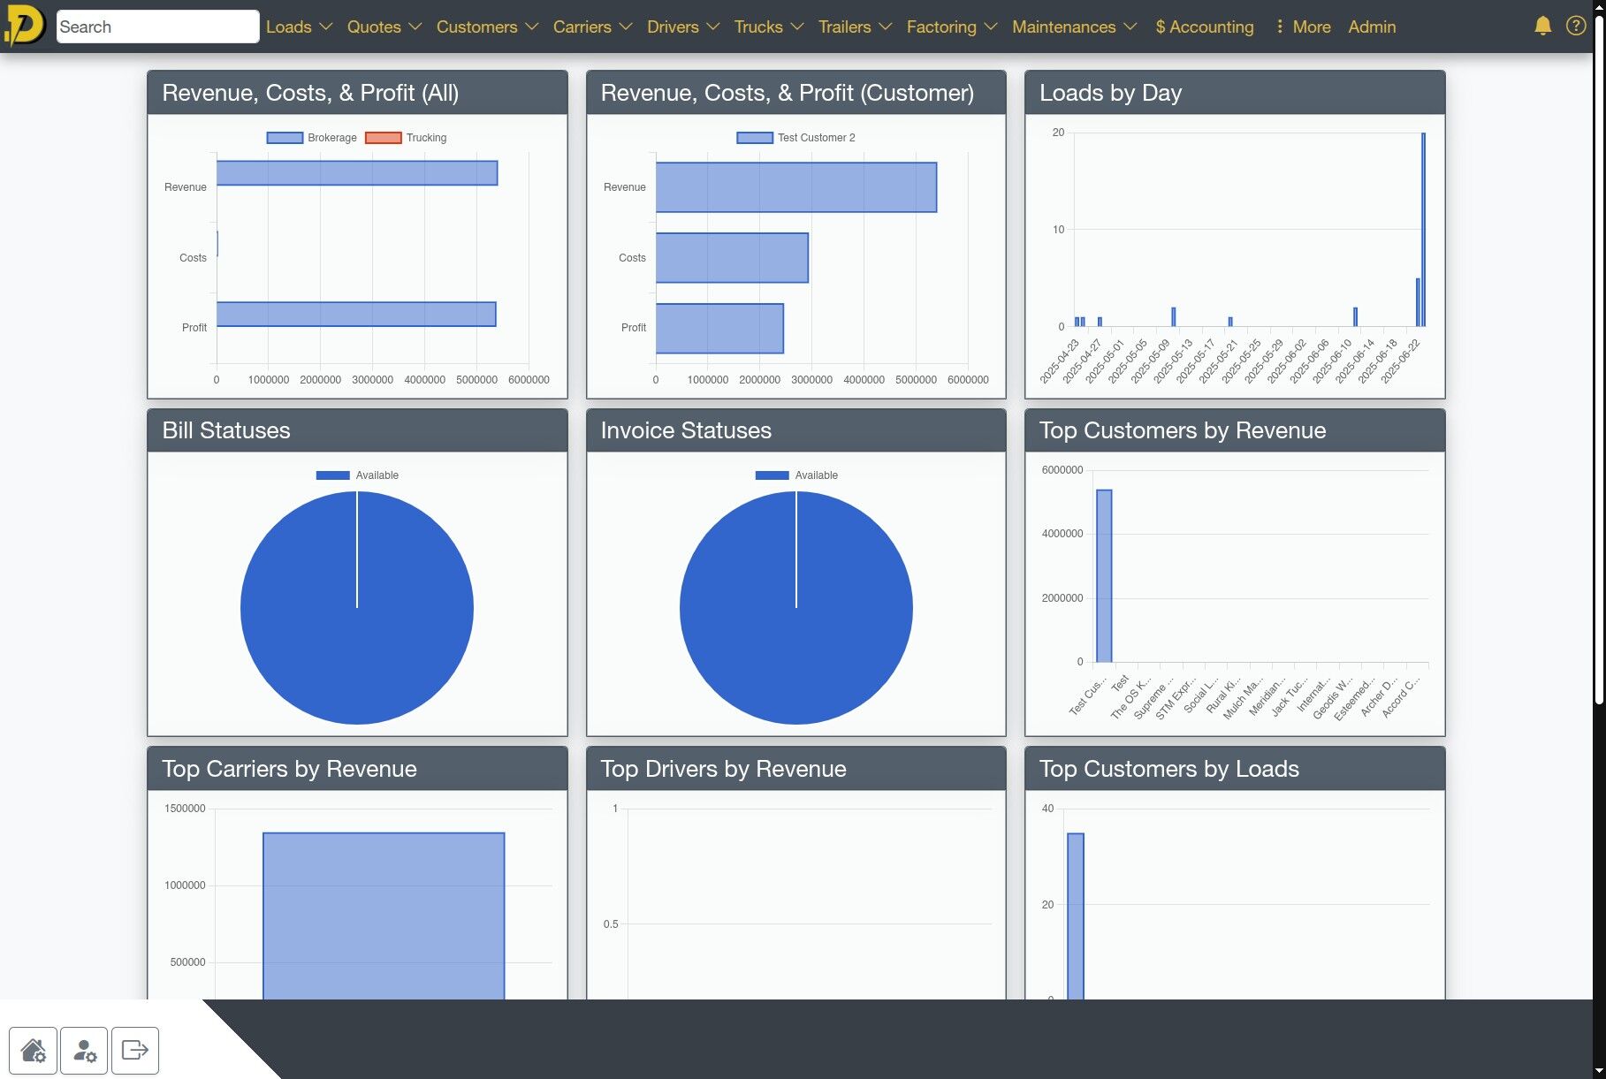Toggle the Test Customer 2 legend item
The height and width of the screenshot is (1079, 1606).
pos(796,138)
